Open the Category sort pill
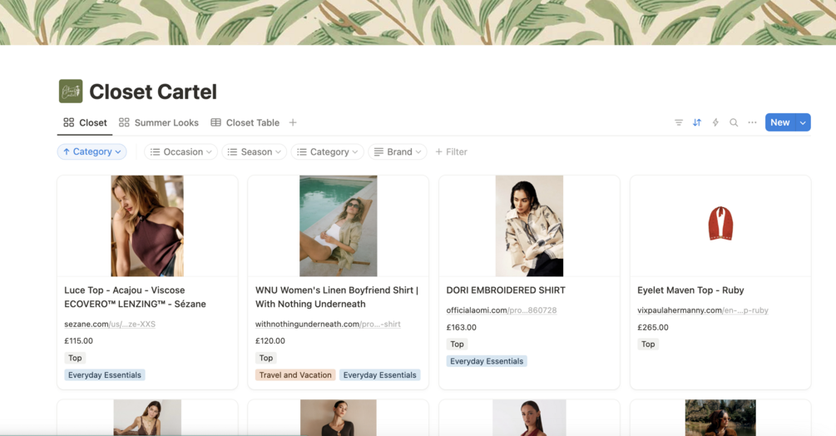 point(92,152)
